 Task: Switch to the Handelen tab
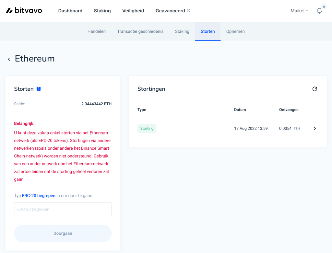[x=96, y=31]
